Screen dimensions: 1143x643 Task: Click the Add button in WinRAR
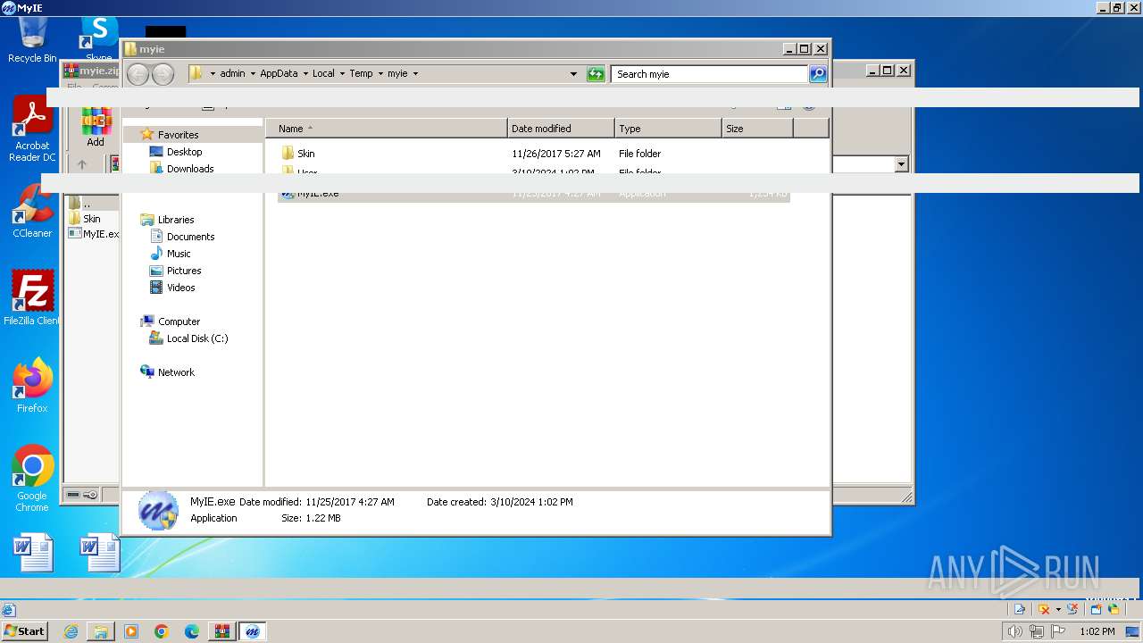[x=96, y=128]
